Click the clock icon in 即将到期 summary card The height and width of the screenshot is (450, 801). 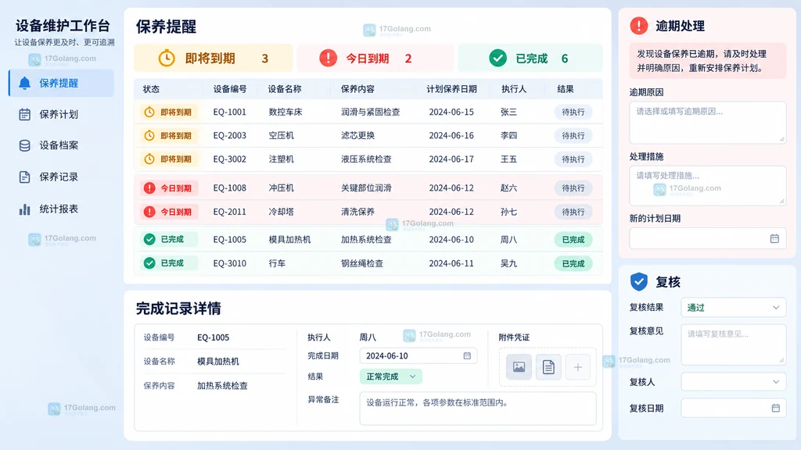pyautogui.click(x=166, y=58)
